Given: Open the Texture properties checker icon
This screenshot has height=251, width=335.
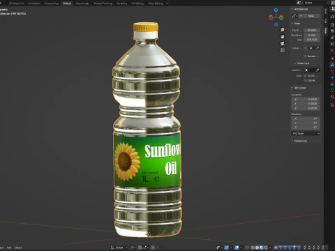Looking at the screenshot, I should coord(332,105).
